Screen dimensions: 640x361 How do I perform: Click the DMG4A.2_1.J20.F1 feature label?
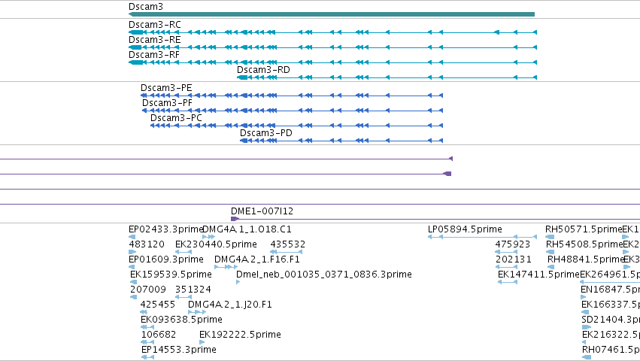point(230,305)
